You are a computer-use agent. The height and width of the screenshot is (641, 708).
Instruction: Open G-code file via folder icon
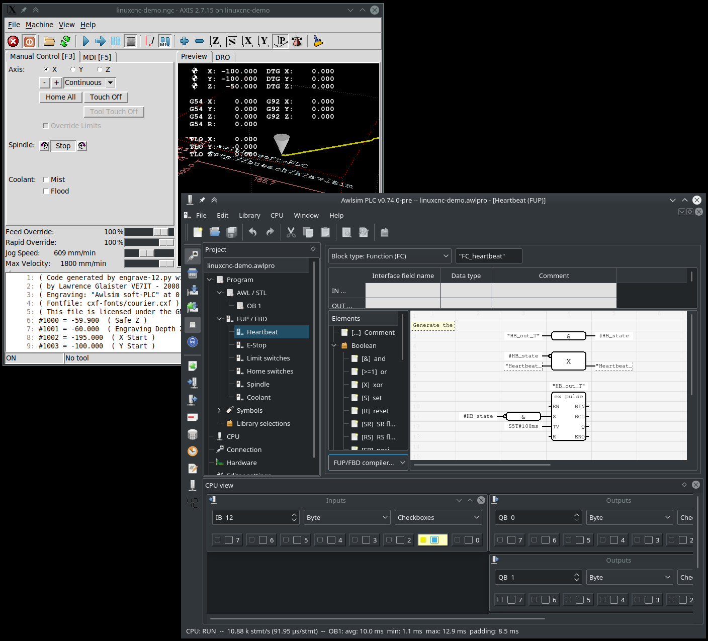(49, 41)
